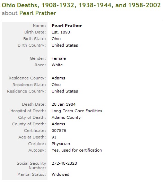The width and height of the screenshot is (166, 183).
Task: Click the Est. 1893 birth date value
Action: coord(61,32)
